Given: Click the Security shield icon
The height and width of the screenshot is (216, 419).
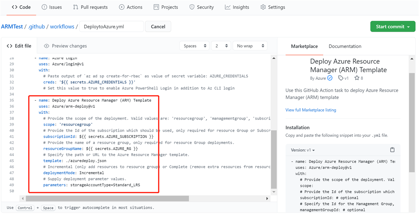Looking at the screenshot, I should pyautogui.click(x=192, y=7).
